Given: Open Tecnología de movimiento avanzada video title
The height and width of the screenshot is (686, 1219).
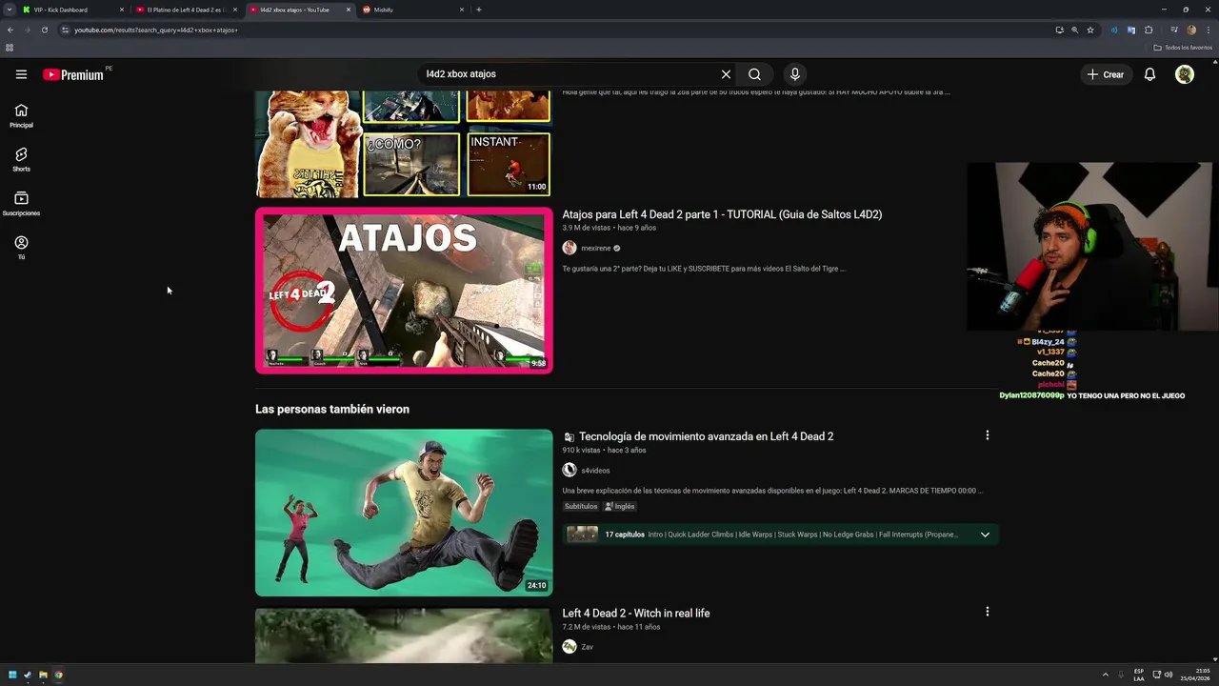Looking at the screenshot, I should 706,436.
